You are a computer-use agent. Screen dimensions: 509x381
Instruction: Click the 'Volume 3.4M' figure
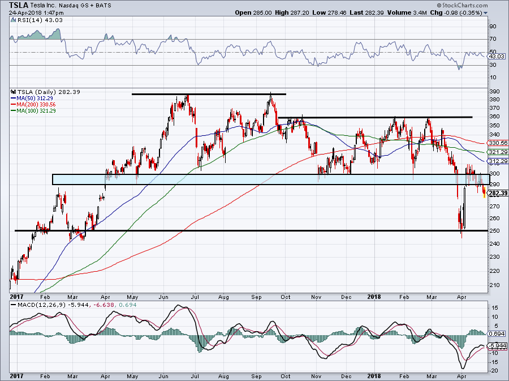[407, 12]
